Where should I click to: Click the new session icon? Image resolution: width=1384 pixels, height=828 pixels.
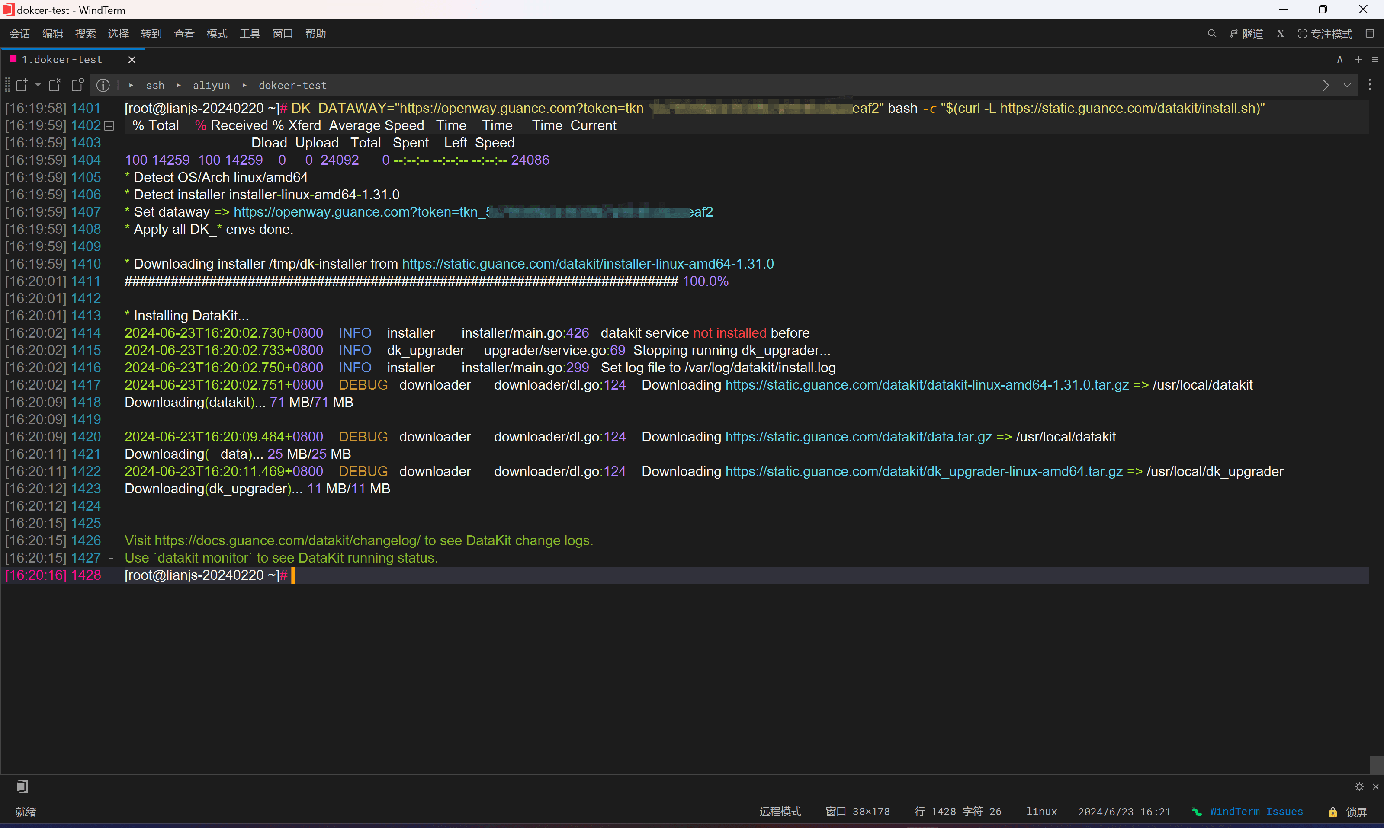tap(22, 85)
